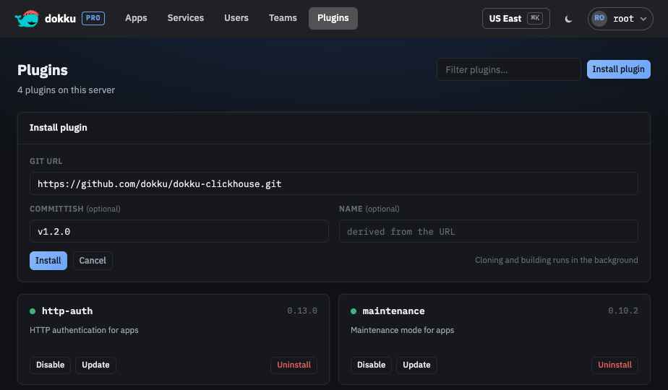Screen dimensions: 668x390
Task: Click the version number 0.13.0
Action: 302,311
